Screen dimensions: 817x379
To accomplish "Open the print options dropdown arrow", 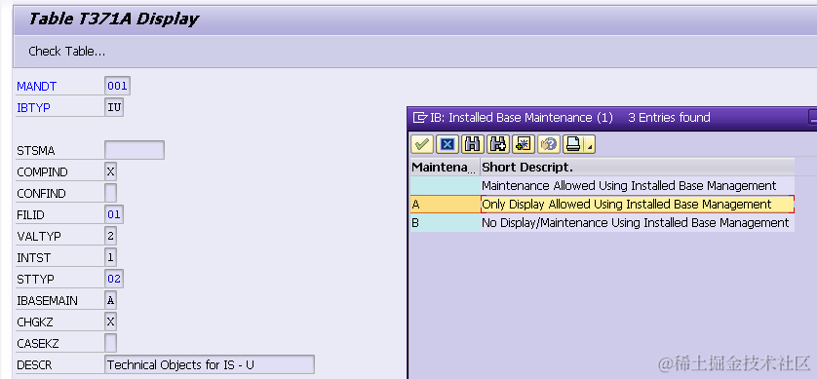I will [x=590, y=144].
